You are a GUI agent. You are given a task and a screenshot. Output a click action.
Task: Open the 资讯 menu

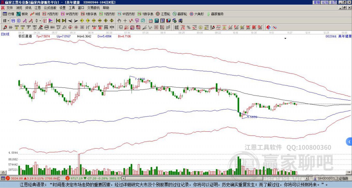[28, 8]
